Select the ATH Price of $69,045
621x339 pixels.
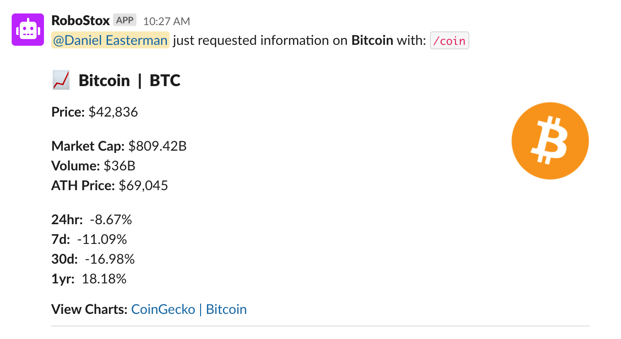coord(144,185)
